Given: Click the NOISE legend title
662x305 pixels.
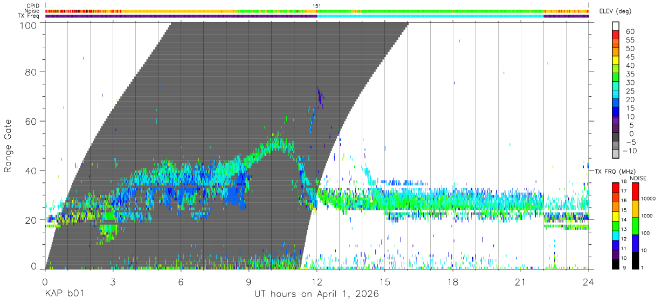Looking at the screenshot, I should [x=637, y=178].
